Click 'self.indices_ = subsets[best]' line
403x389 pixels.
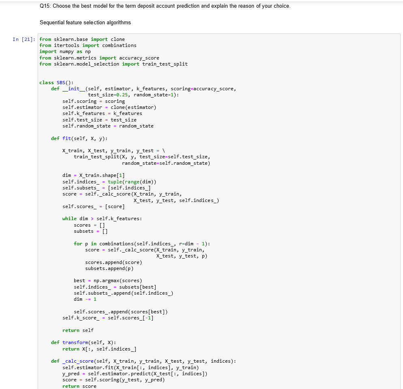click(115, 287)
